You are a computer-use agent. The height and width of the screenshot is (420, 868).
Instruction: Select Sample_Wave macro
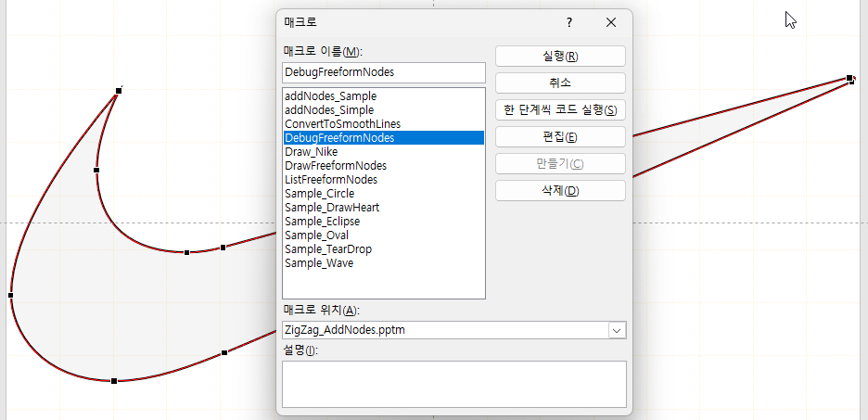pyautogui.click(x=384, y=263)
